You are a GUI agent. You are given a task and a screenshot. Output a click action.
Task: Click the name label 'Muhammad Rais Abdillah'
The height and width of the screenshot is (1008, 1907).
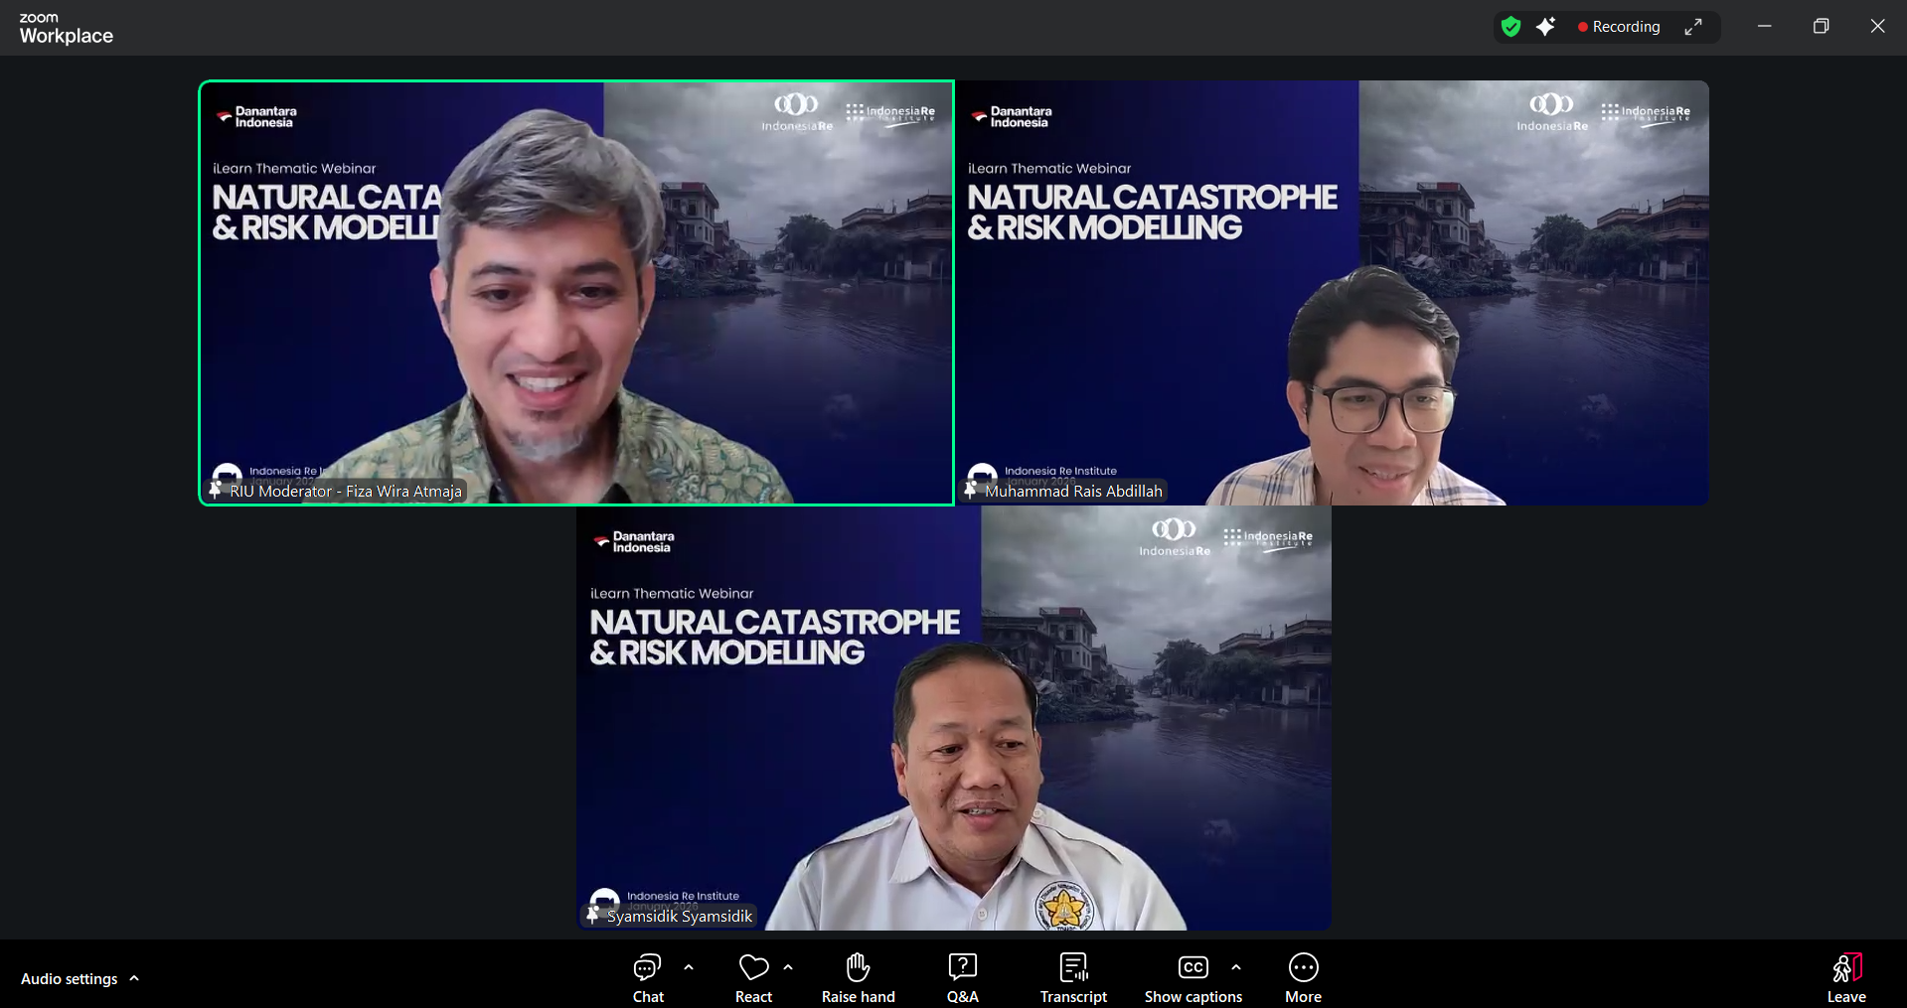[x=1073, y=492]
